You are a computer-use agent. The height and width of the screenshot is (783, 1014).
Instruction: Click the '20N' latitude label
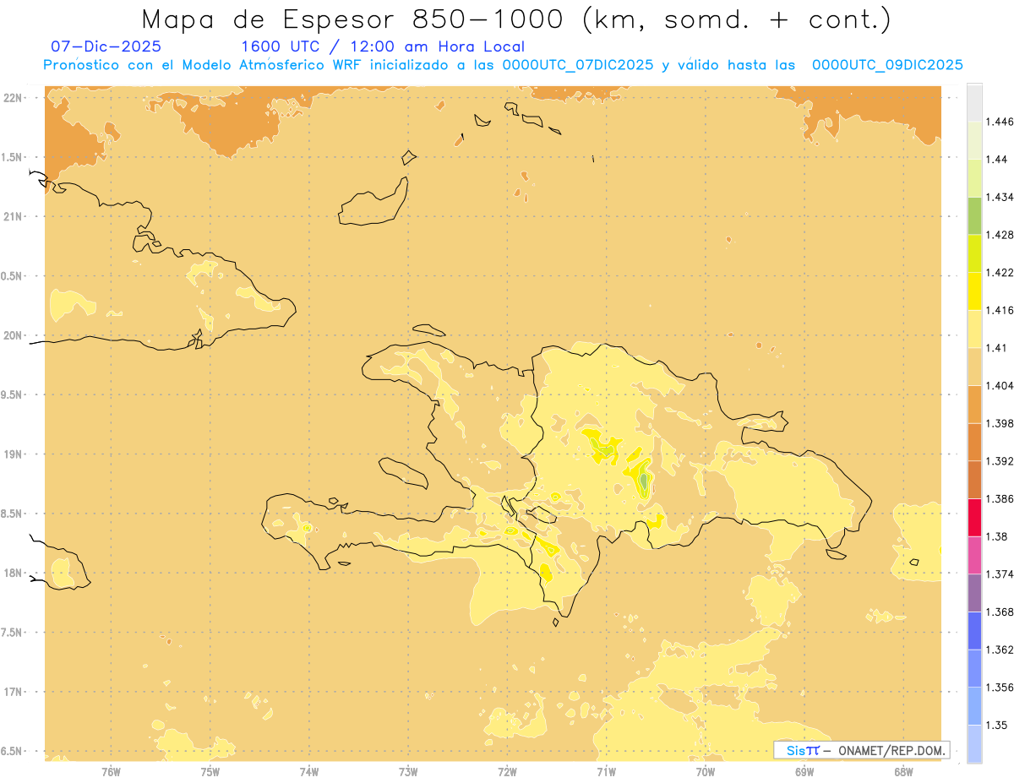(x=14, y=335)
